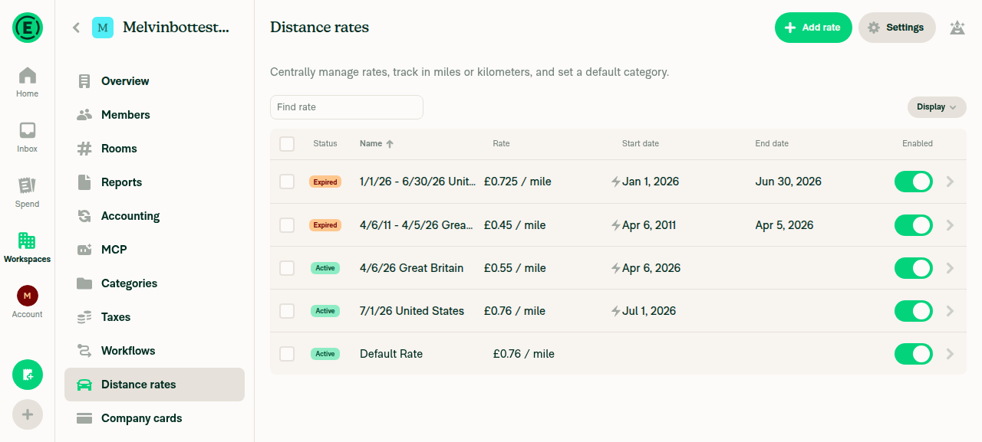
Task: Disable the 7/1/26 United States toggle
Action: pyautogui.click(x=914, y=311)
